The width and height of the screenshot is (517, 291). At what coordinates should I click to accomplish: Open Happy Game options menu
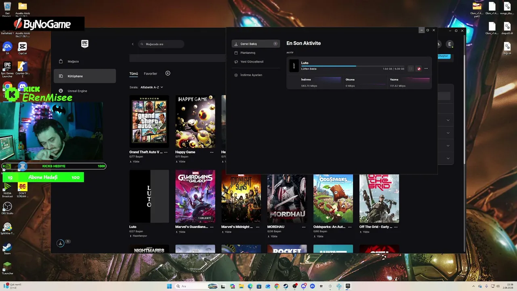click(x=212, y=152)
